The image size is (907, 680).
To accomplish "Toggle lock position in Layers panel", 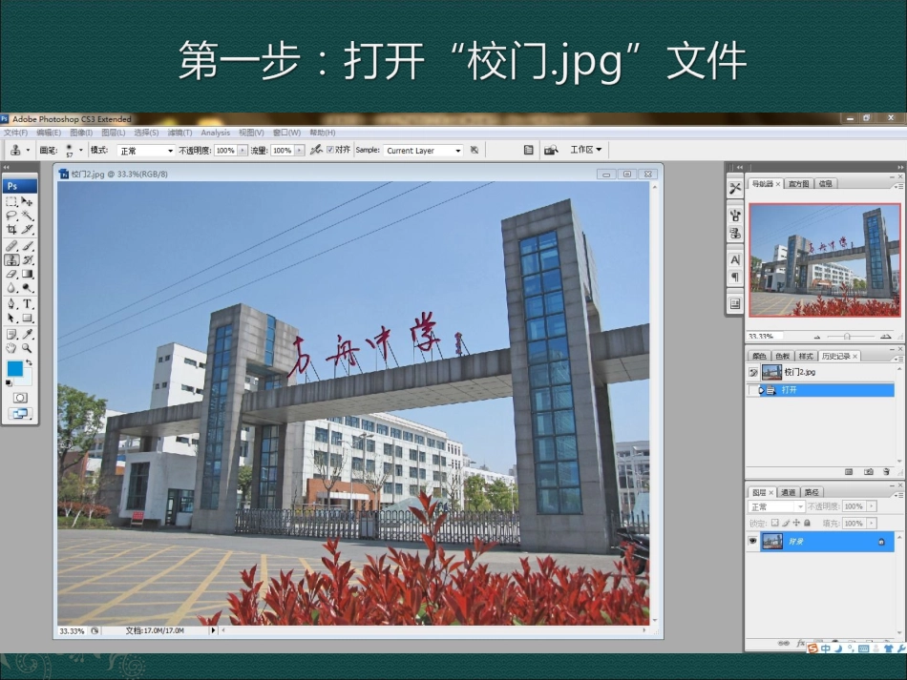I will (796, 523).
